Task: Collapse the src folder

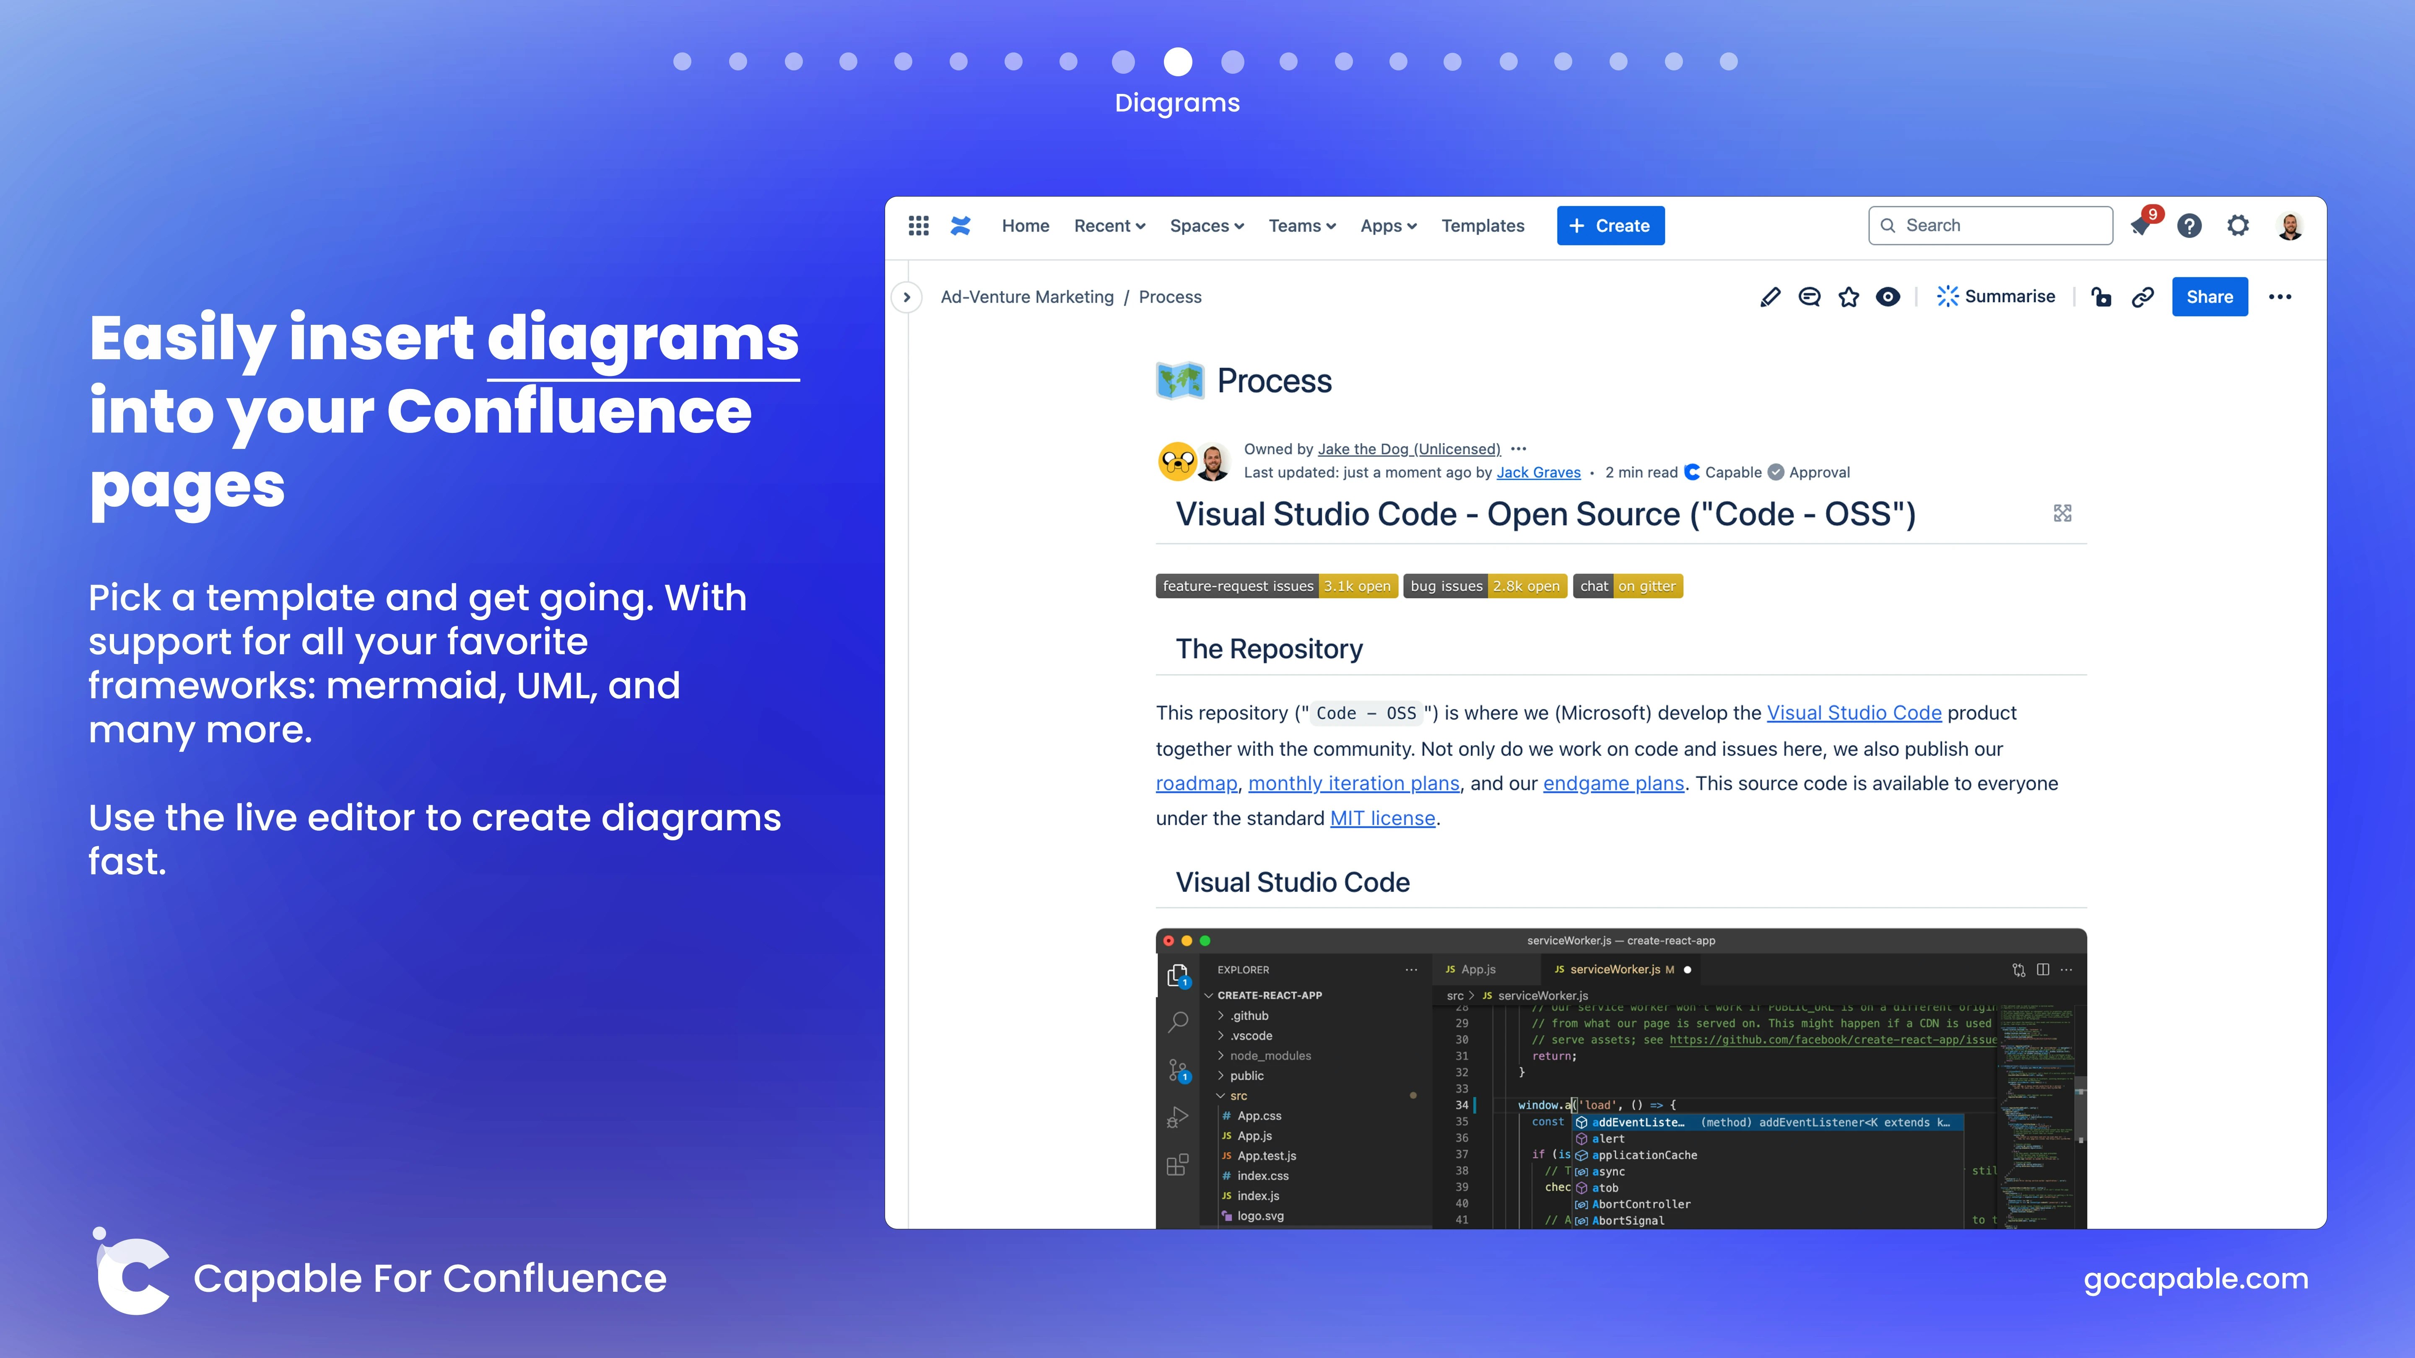Action: [1233, 1096]
